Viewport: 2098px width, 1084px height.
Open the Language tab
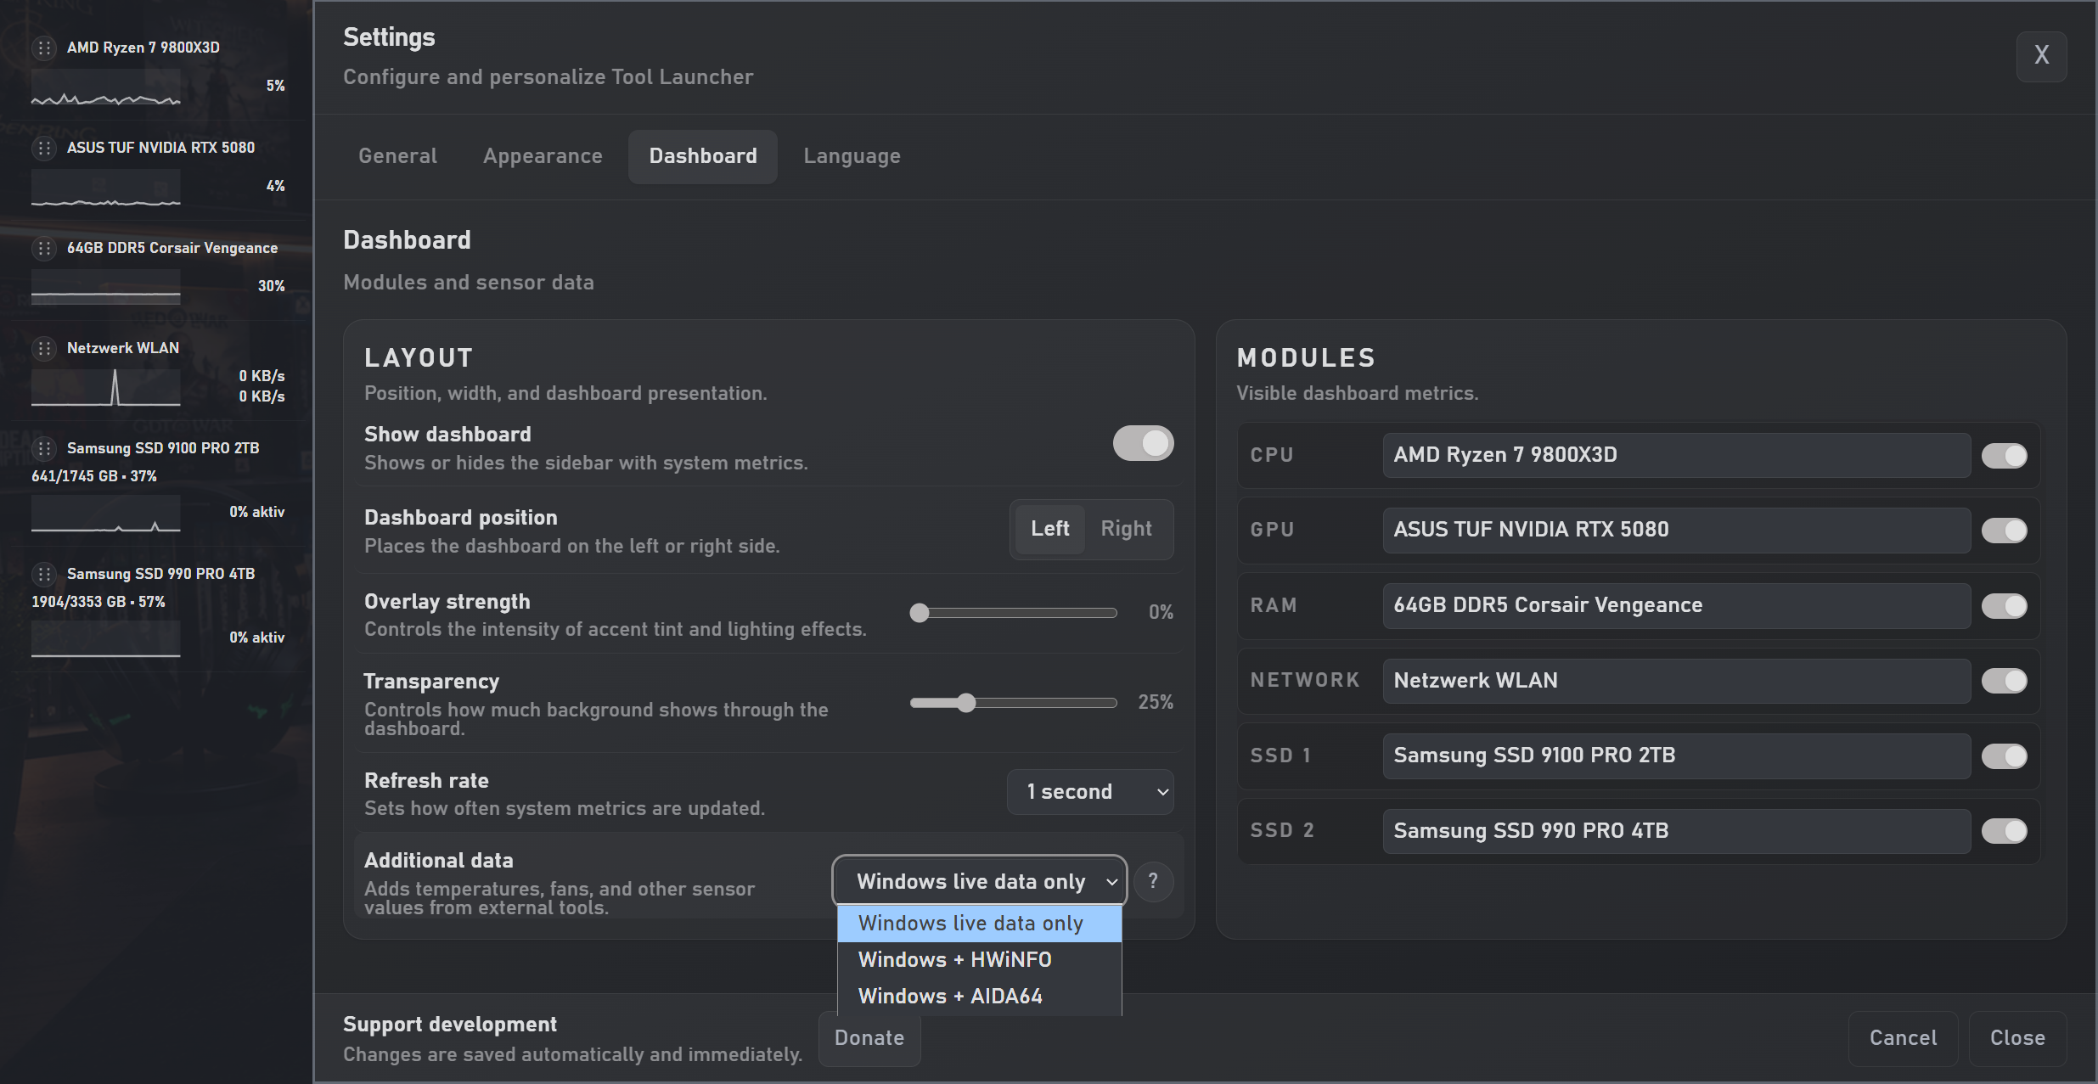point(852,156)
